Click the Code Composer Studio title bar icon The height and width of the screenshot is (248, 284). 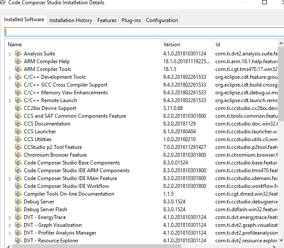[x=3, y=3]
